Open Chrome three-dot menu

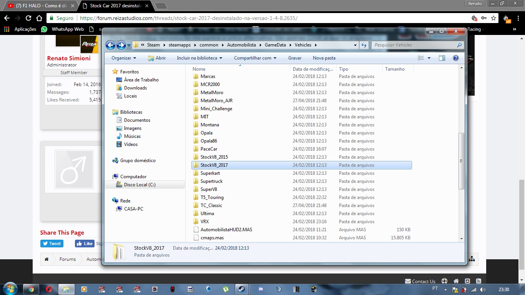[x=518, y=18]
